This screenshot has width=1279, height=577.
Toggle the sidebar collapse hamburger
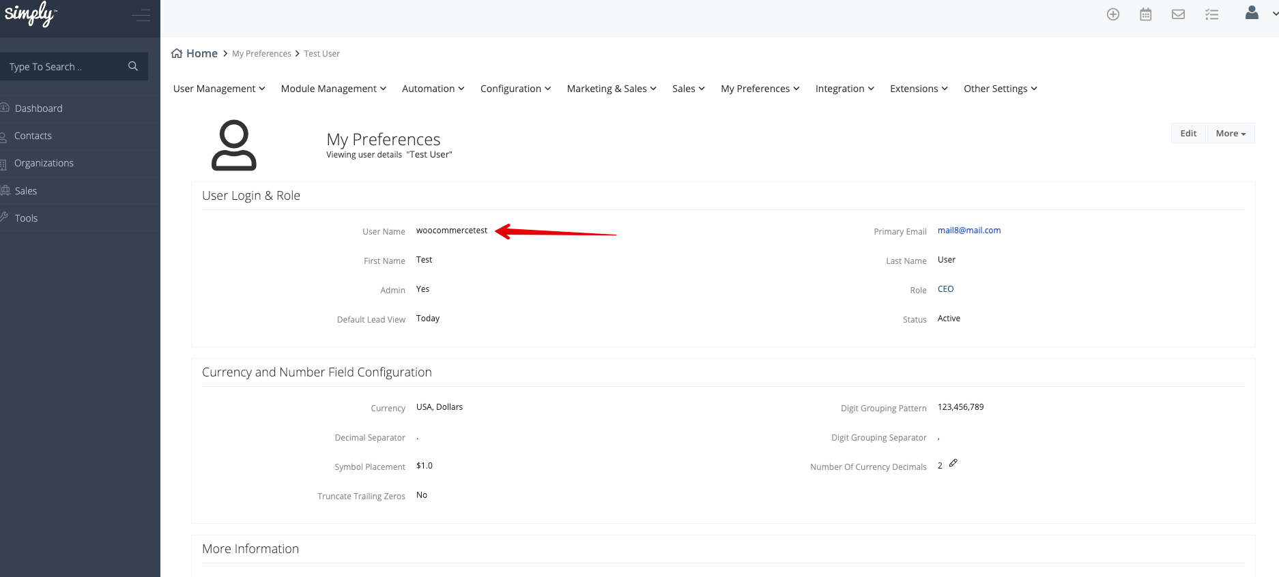click(141, 15)
